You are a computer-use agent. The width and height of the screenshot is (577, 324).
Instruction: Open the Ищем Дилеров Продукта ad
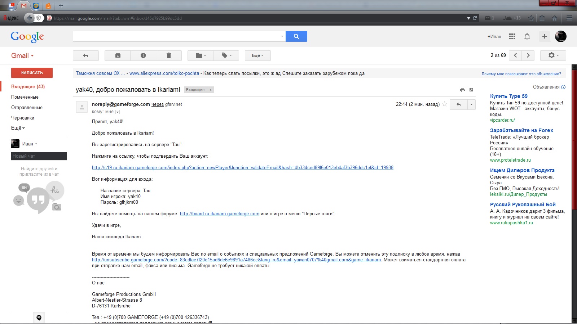(x=522, y=170)
